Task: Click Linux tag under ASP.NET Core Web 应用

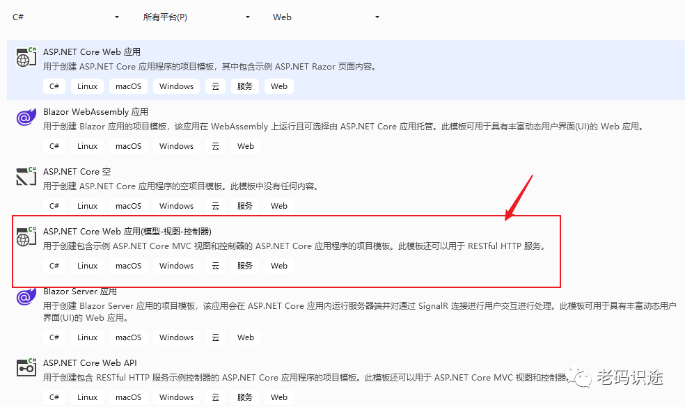Action: (88, 86)
